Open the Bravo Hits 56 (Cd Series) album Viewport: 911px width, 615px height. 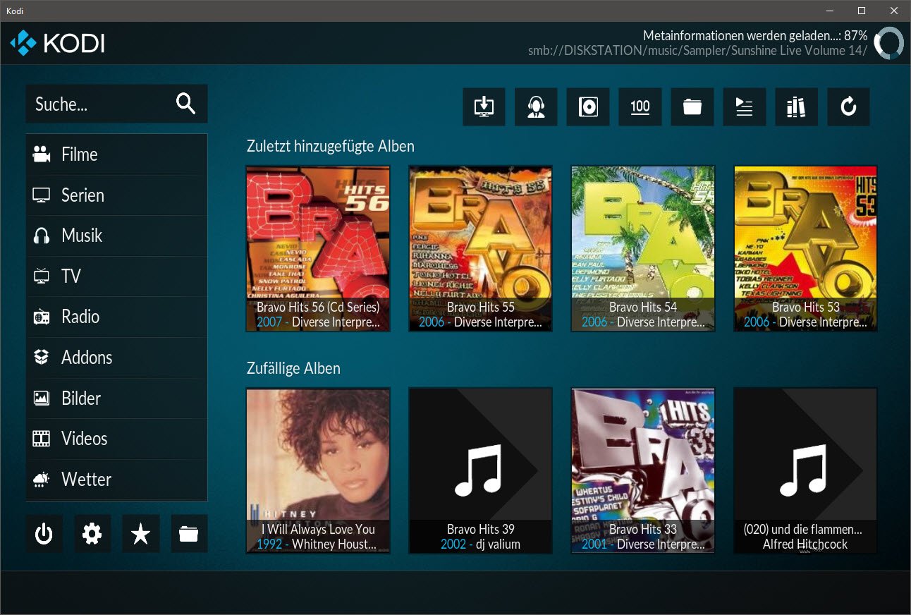coord(318,248)
